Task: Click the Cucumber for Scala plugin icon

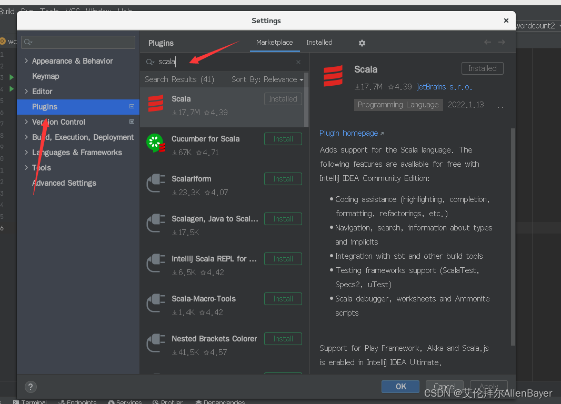Action: [156, 143]
